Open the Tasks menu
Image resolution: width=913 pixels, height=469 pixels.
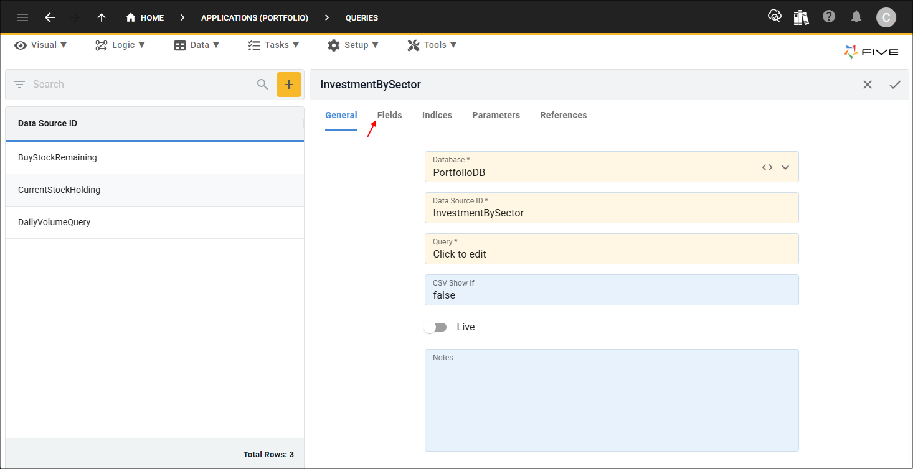pos(273,45)
